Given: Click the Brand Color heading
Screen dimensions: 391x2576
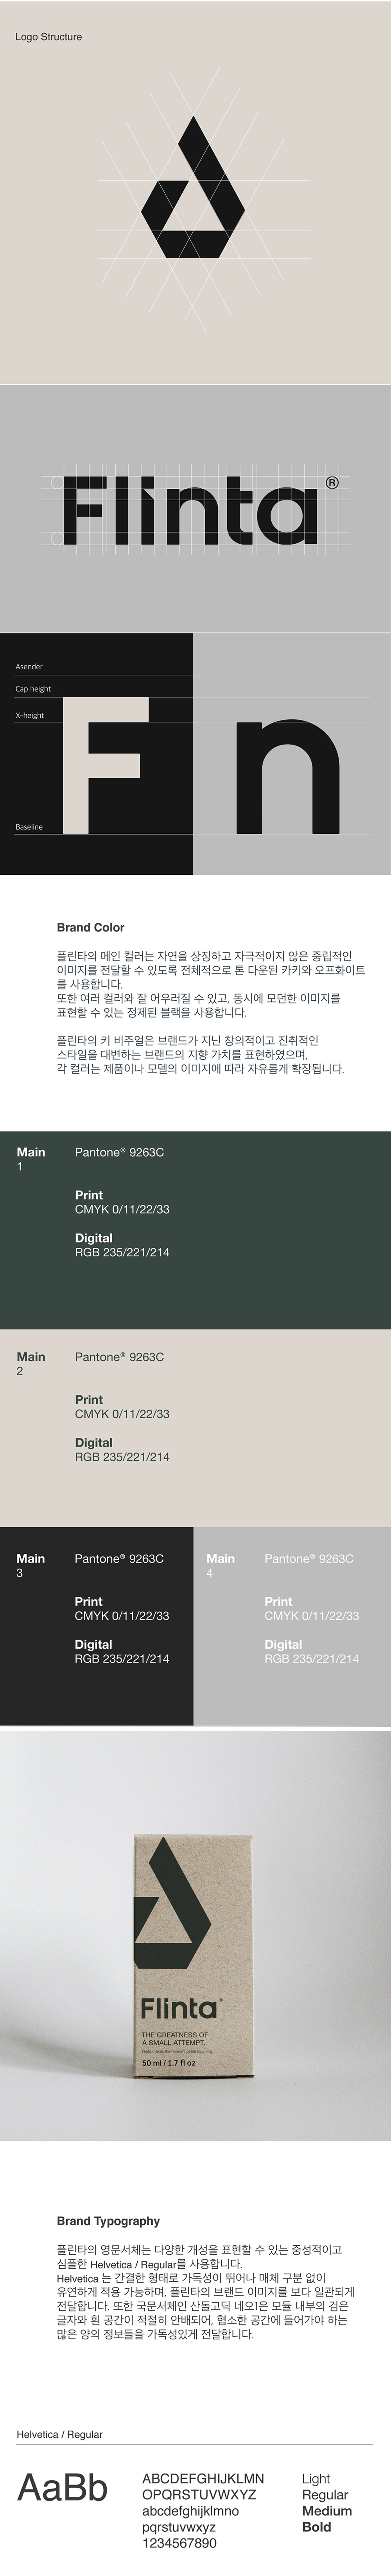Looking at the screenshot, I should 91,927.
